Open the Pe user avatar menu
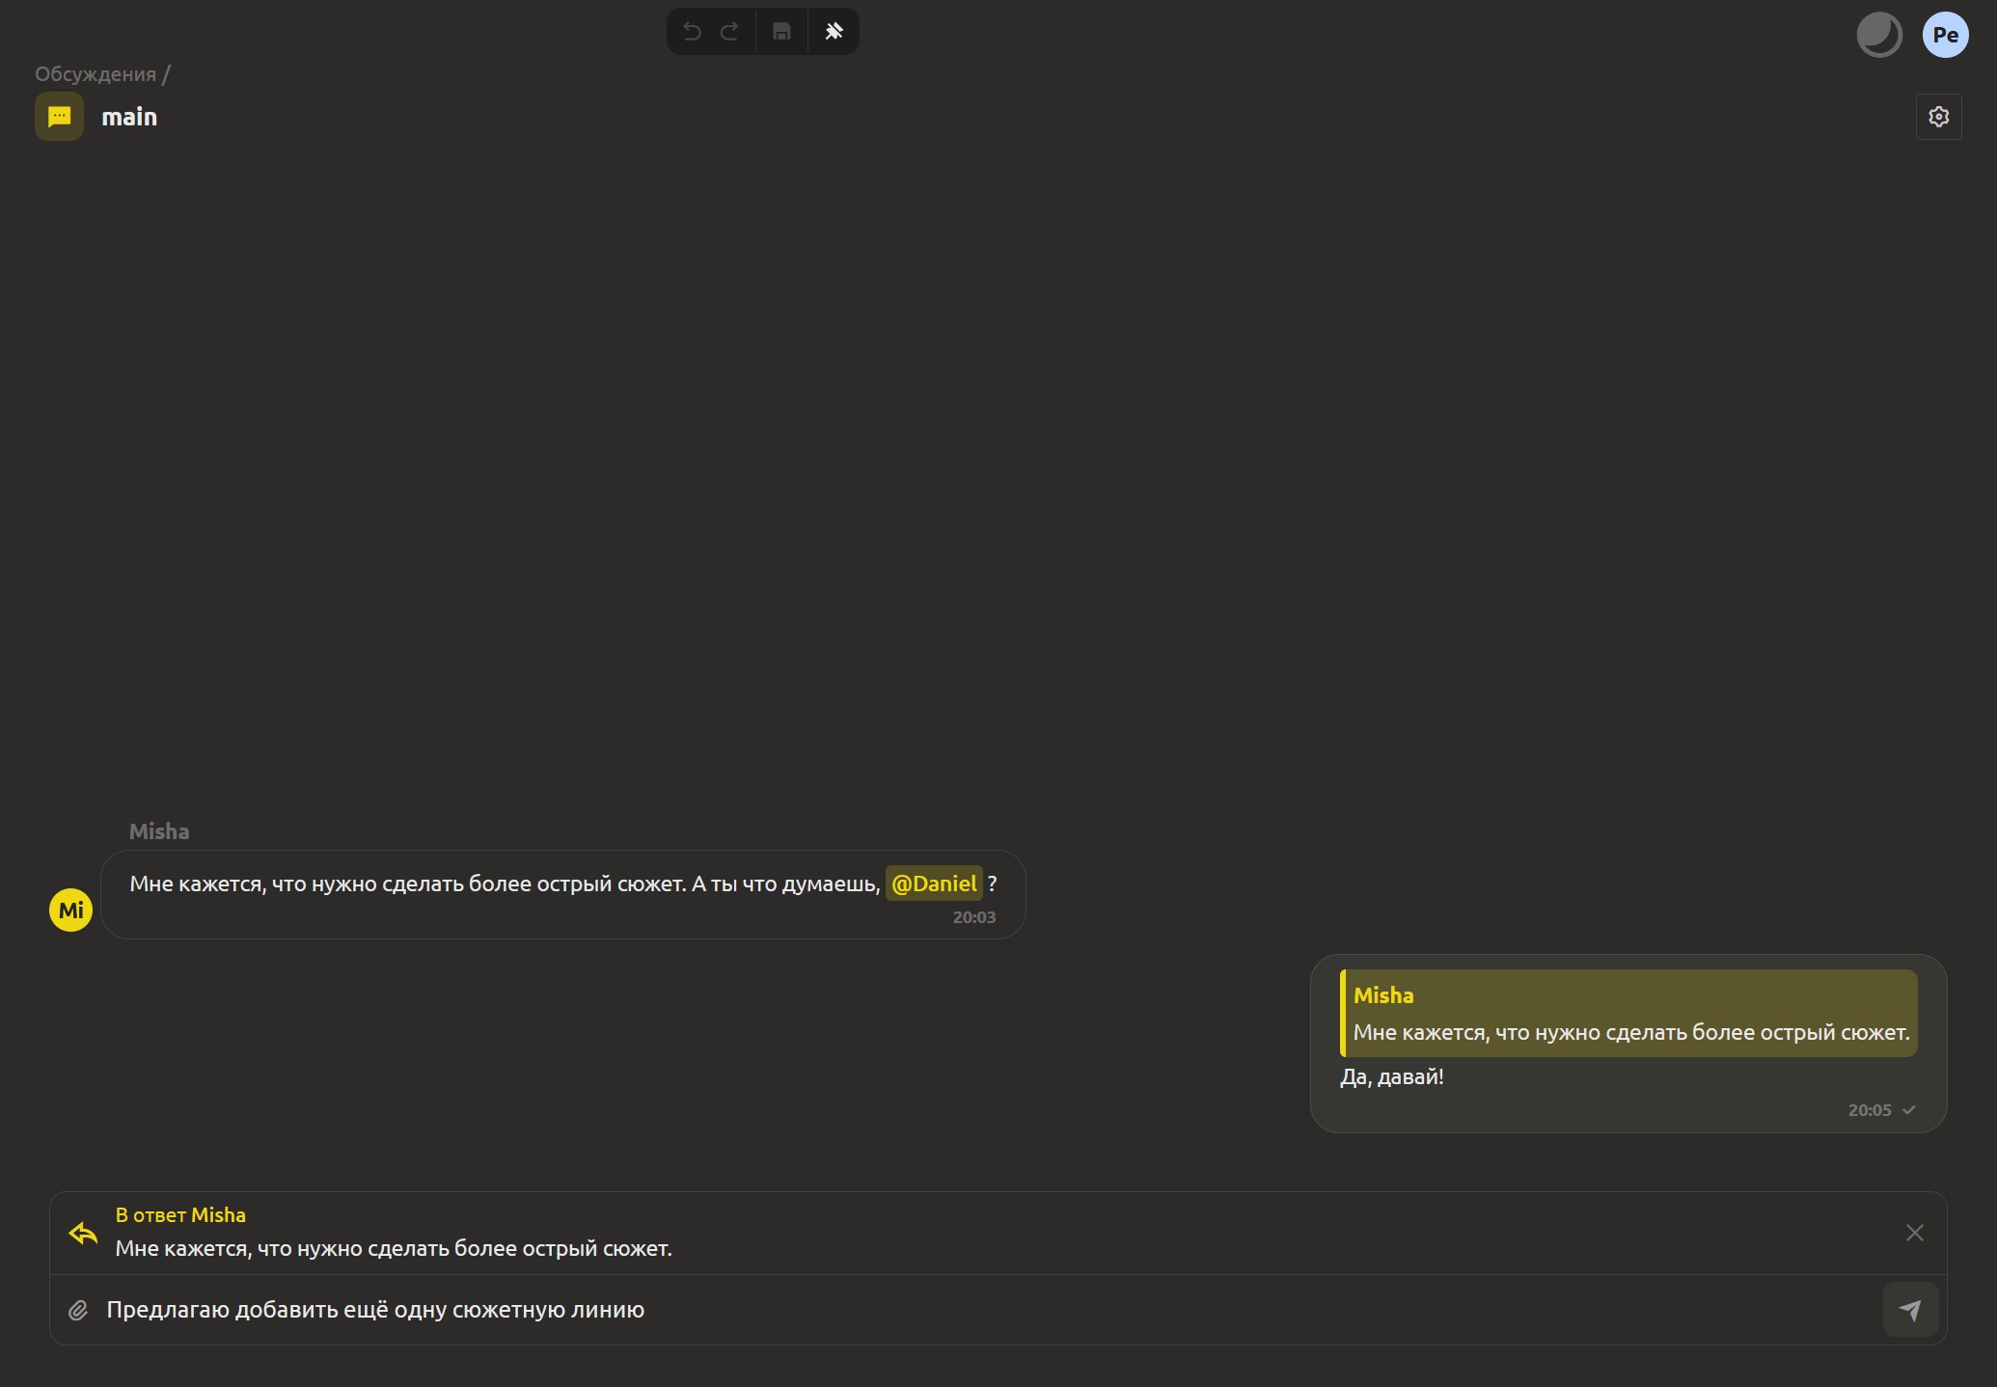The height and width of the screenshot is (1387, 1997). click(1945, 36)
